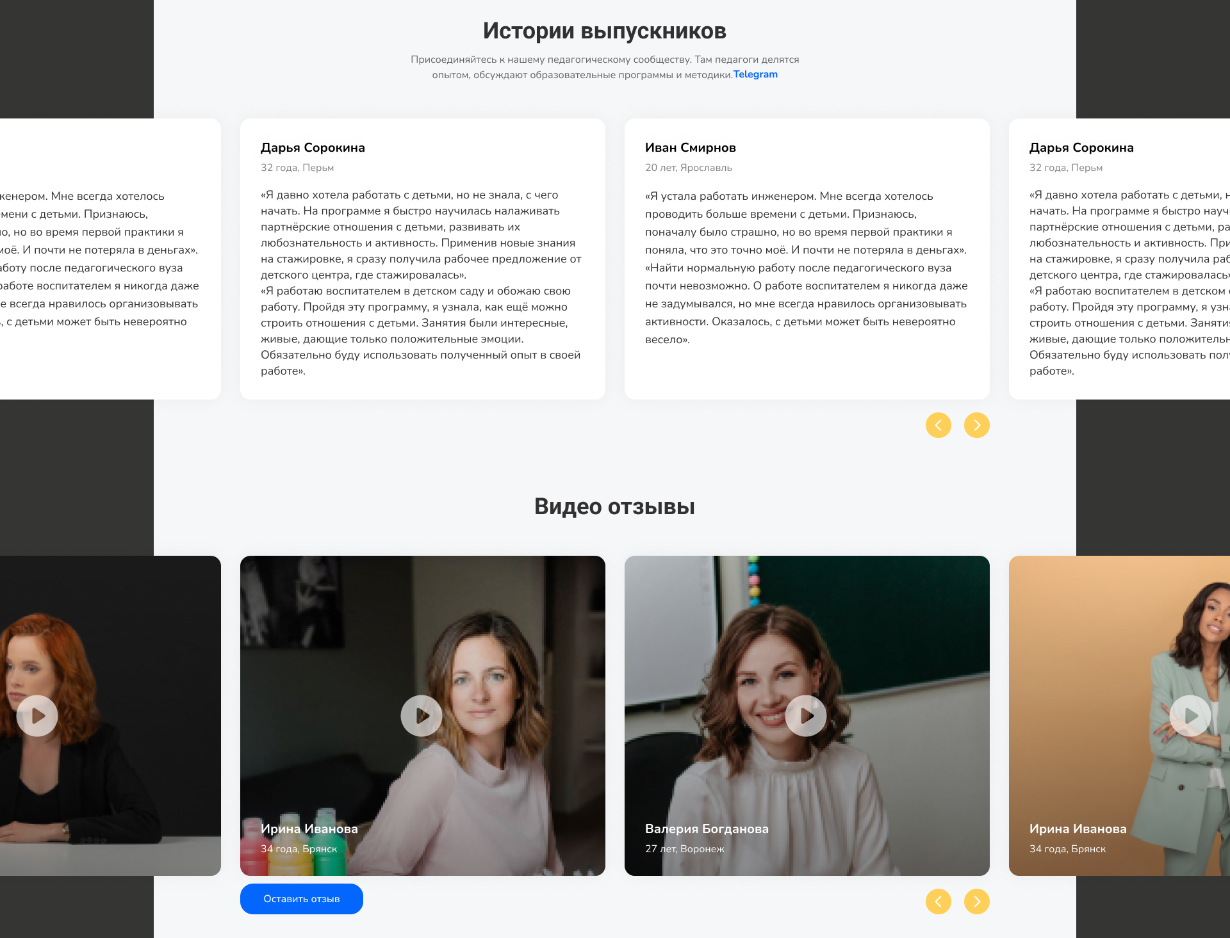
Task: Click the next arrow under video reviews
Action: click(x=976, y=902)
